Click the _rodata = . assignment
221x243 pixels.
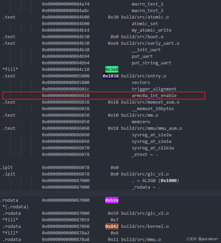pyautogui.click(x=146, y=187)
